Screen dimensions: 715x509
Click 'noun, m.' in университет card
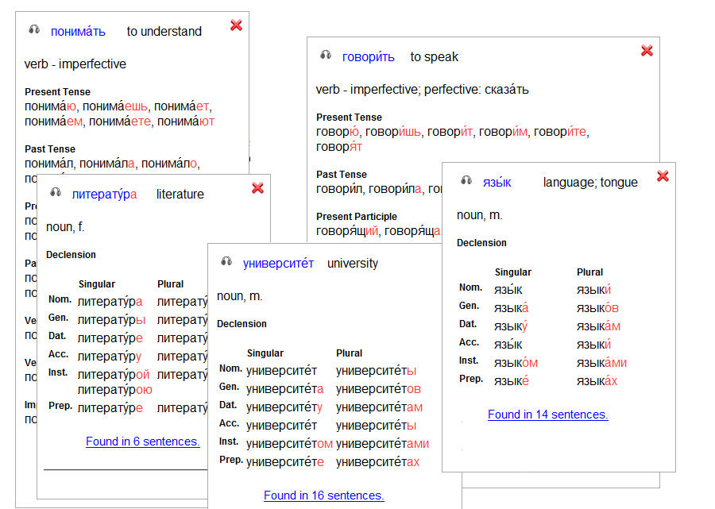coord(240,295)
